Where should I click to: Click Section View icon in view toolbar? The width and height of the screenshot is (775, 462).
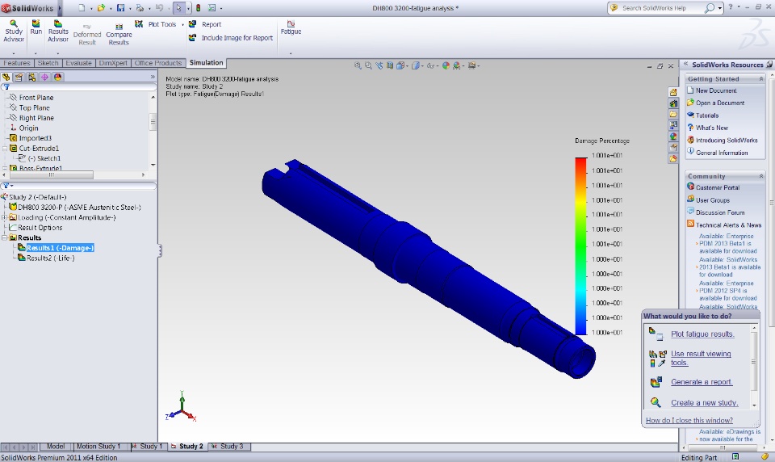[x=390, y=65]
